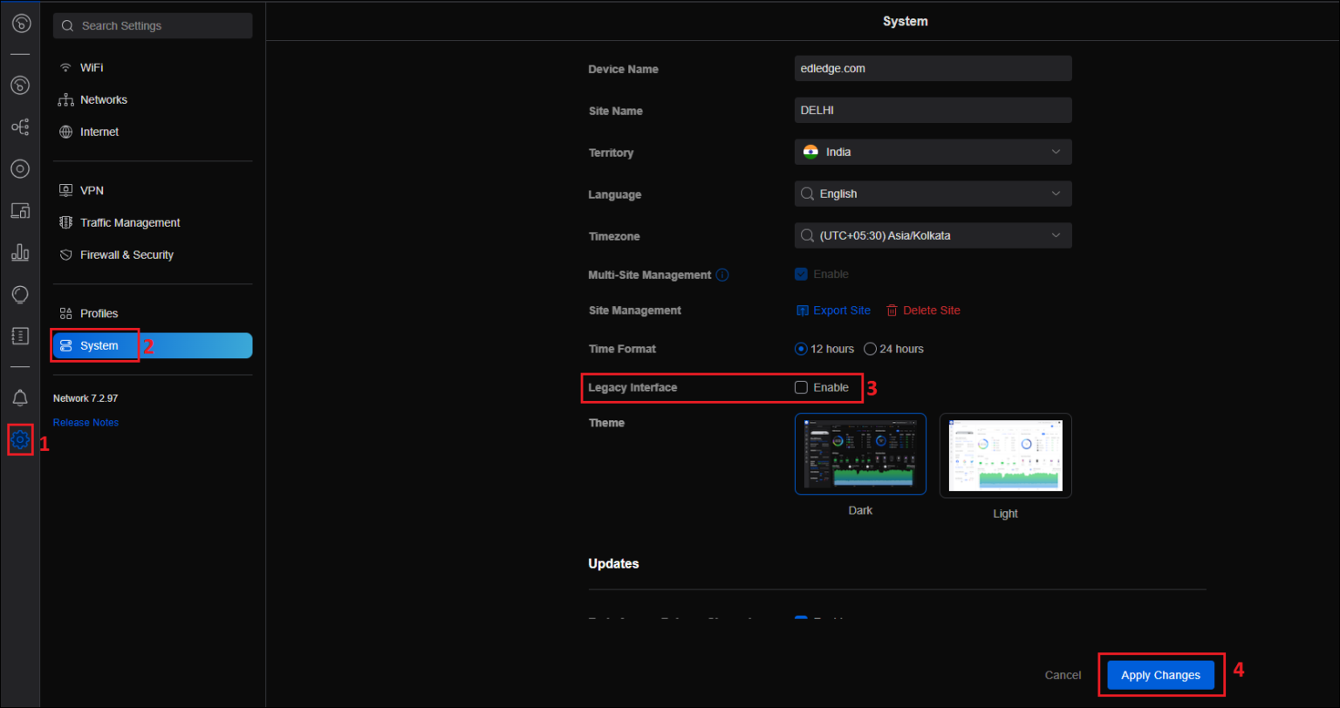The height and width of the screenshot is (708, 1340).
Task: Open the Language dropdown set to English
Action: (932, 193)
